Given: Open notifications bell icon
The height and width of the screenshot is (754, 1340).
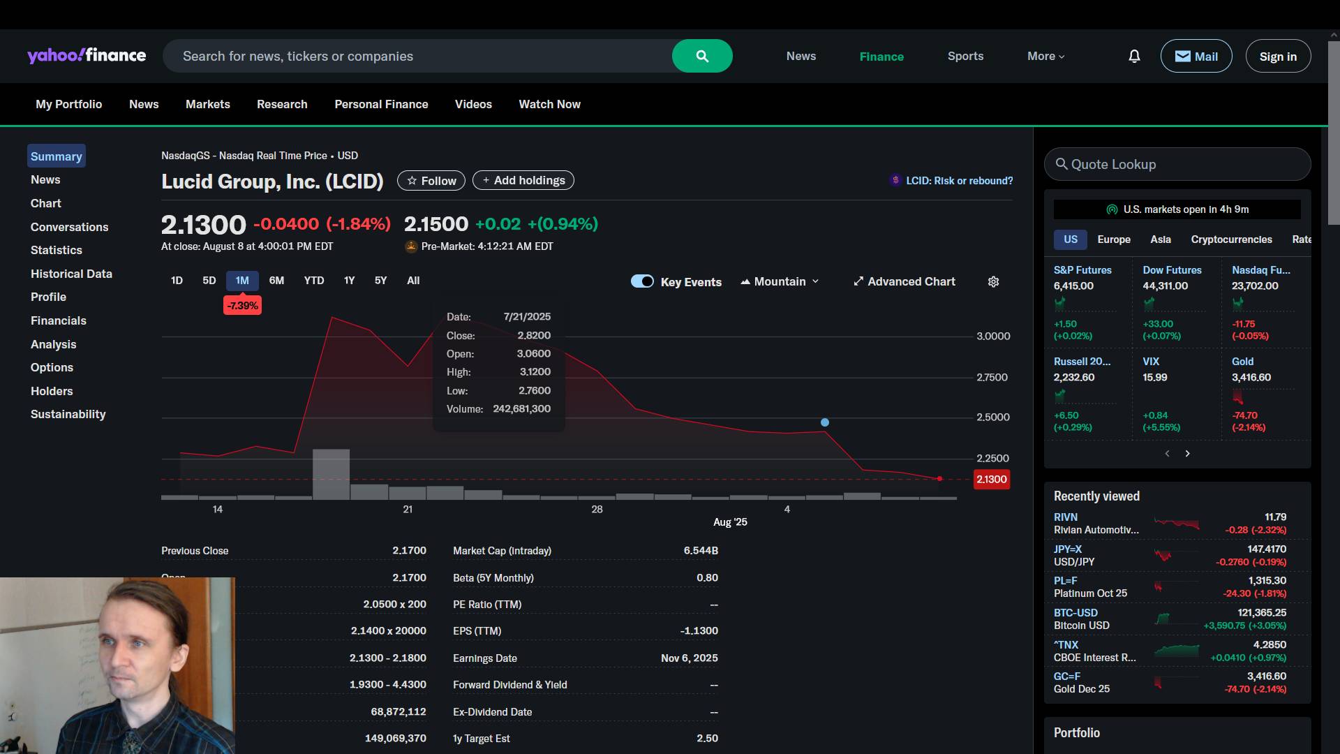Looking at the screenshot, I should tap(1134, 56).
